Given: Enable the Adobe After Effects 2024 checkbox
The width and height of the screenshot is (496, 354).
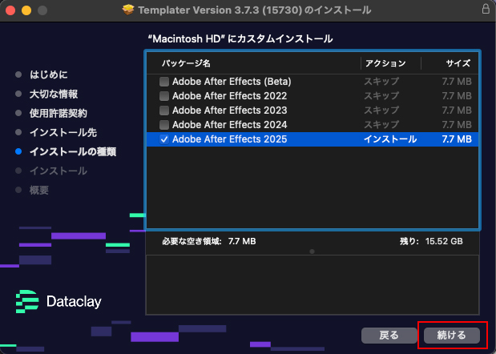Looking at the screenshot, I should tap(164, 125).
